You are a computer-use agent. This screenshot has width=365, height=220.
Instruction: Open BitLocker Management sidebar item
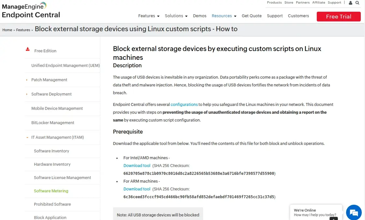[x=52, y=123]
